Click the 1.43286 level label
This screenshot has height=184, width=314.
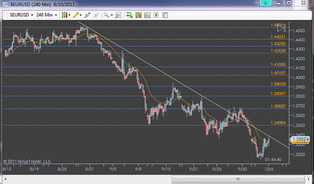(278, 44)
